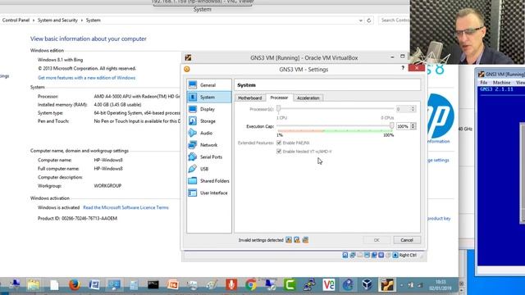The image size is (525, 295).
Task: Open File menu in GNS3 VM window
Action: [484, 82]
